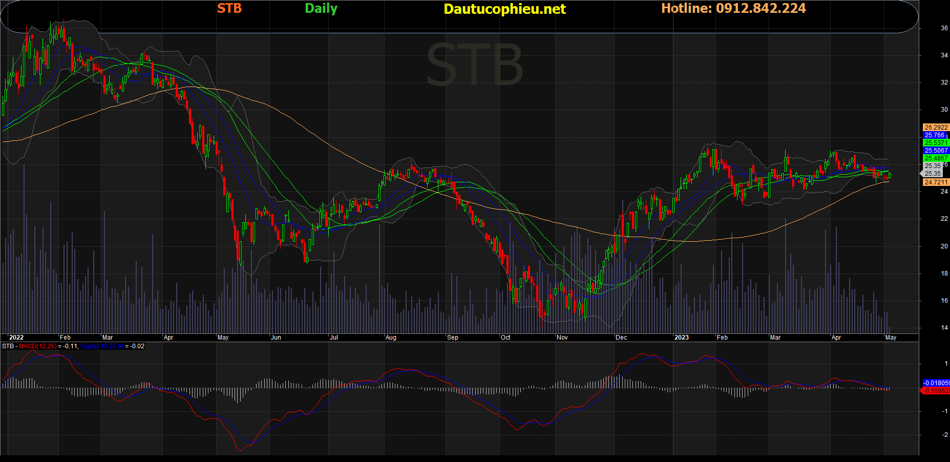This screenshot has height=462, width=950.
Task: Click the green Daily timeframe label
Action: [321, 9]
